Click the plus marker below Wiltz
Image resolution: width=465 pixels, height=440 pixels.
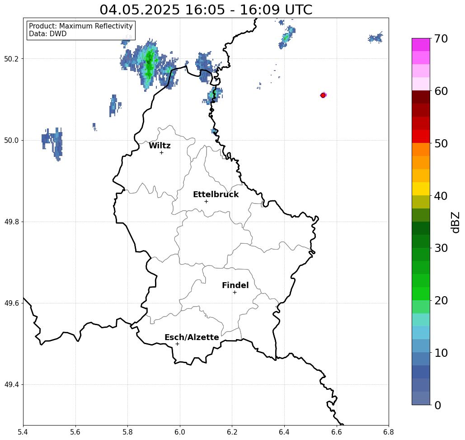[x=161, y=153]
